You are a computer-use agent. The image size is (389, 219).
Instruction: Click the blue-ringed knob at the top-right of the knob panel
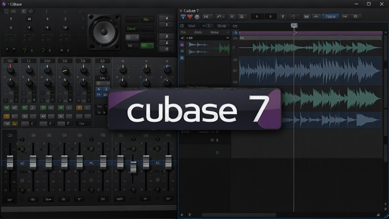[x=167, y=70]
